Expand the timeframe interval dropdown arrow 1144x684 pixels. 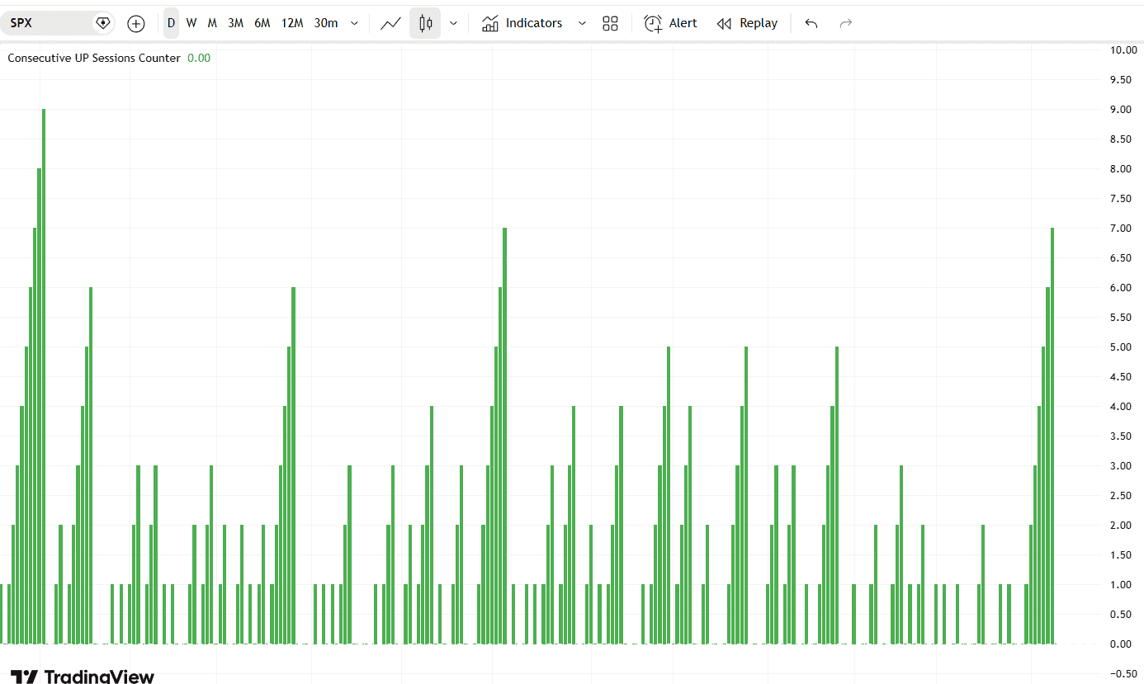354,23
